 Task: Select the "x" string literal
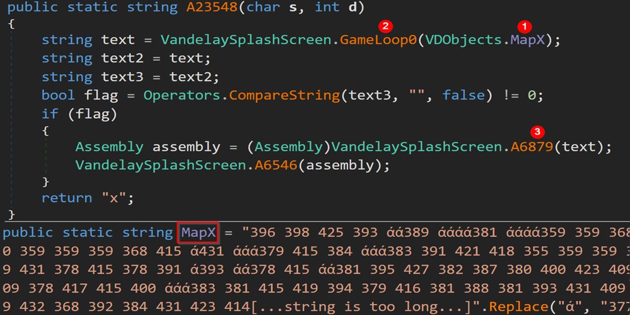click(114, 198)
